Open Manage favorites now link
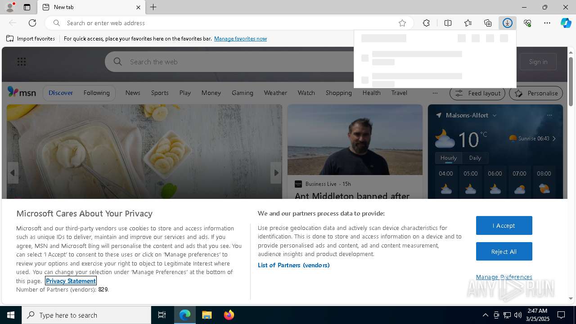This screenshot has width=576, height=324. tap(240, 39)
